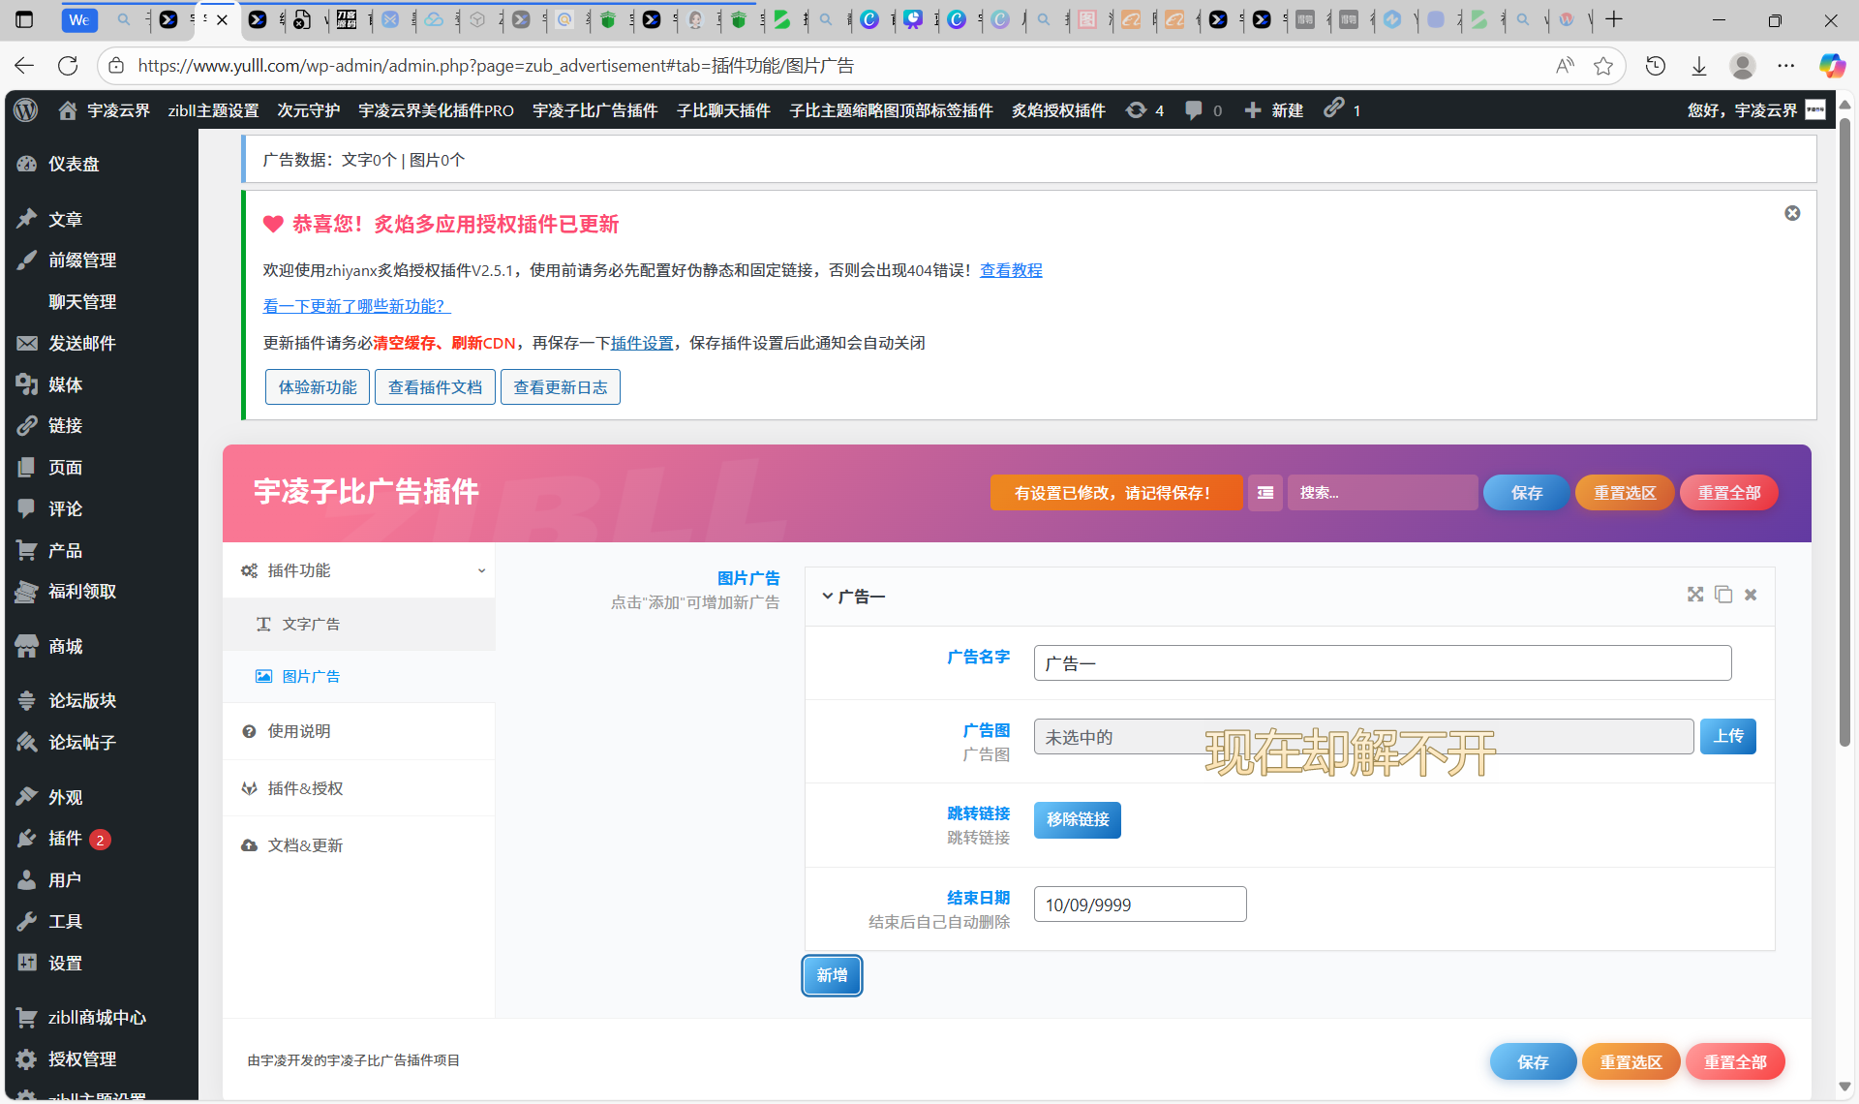Viewport: 1859px width, 1104px height.
Task: Open the 插件 (Plugins) sidebar item
Action: click(65, 838)
